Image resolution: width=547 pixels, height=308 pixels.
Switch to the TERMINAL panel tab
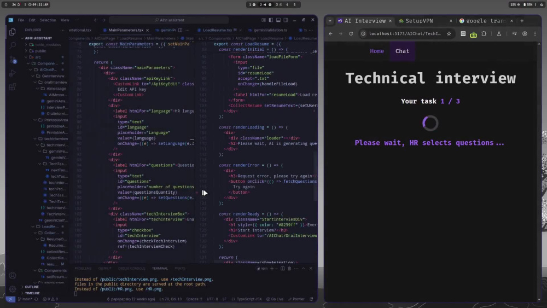click(160, 268)
